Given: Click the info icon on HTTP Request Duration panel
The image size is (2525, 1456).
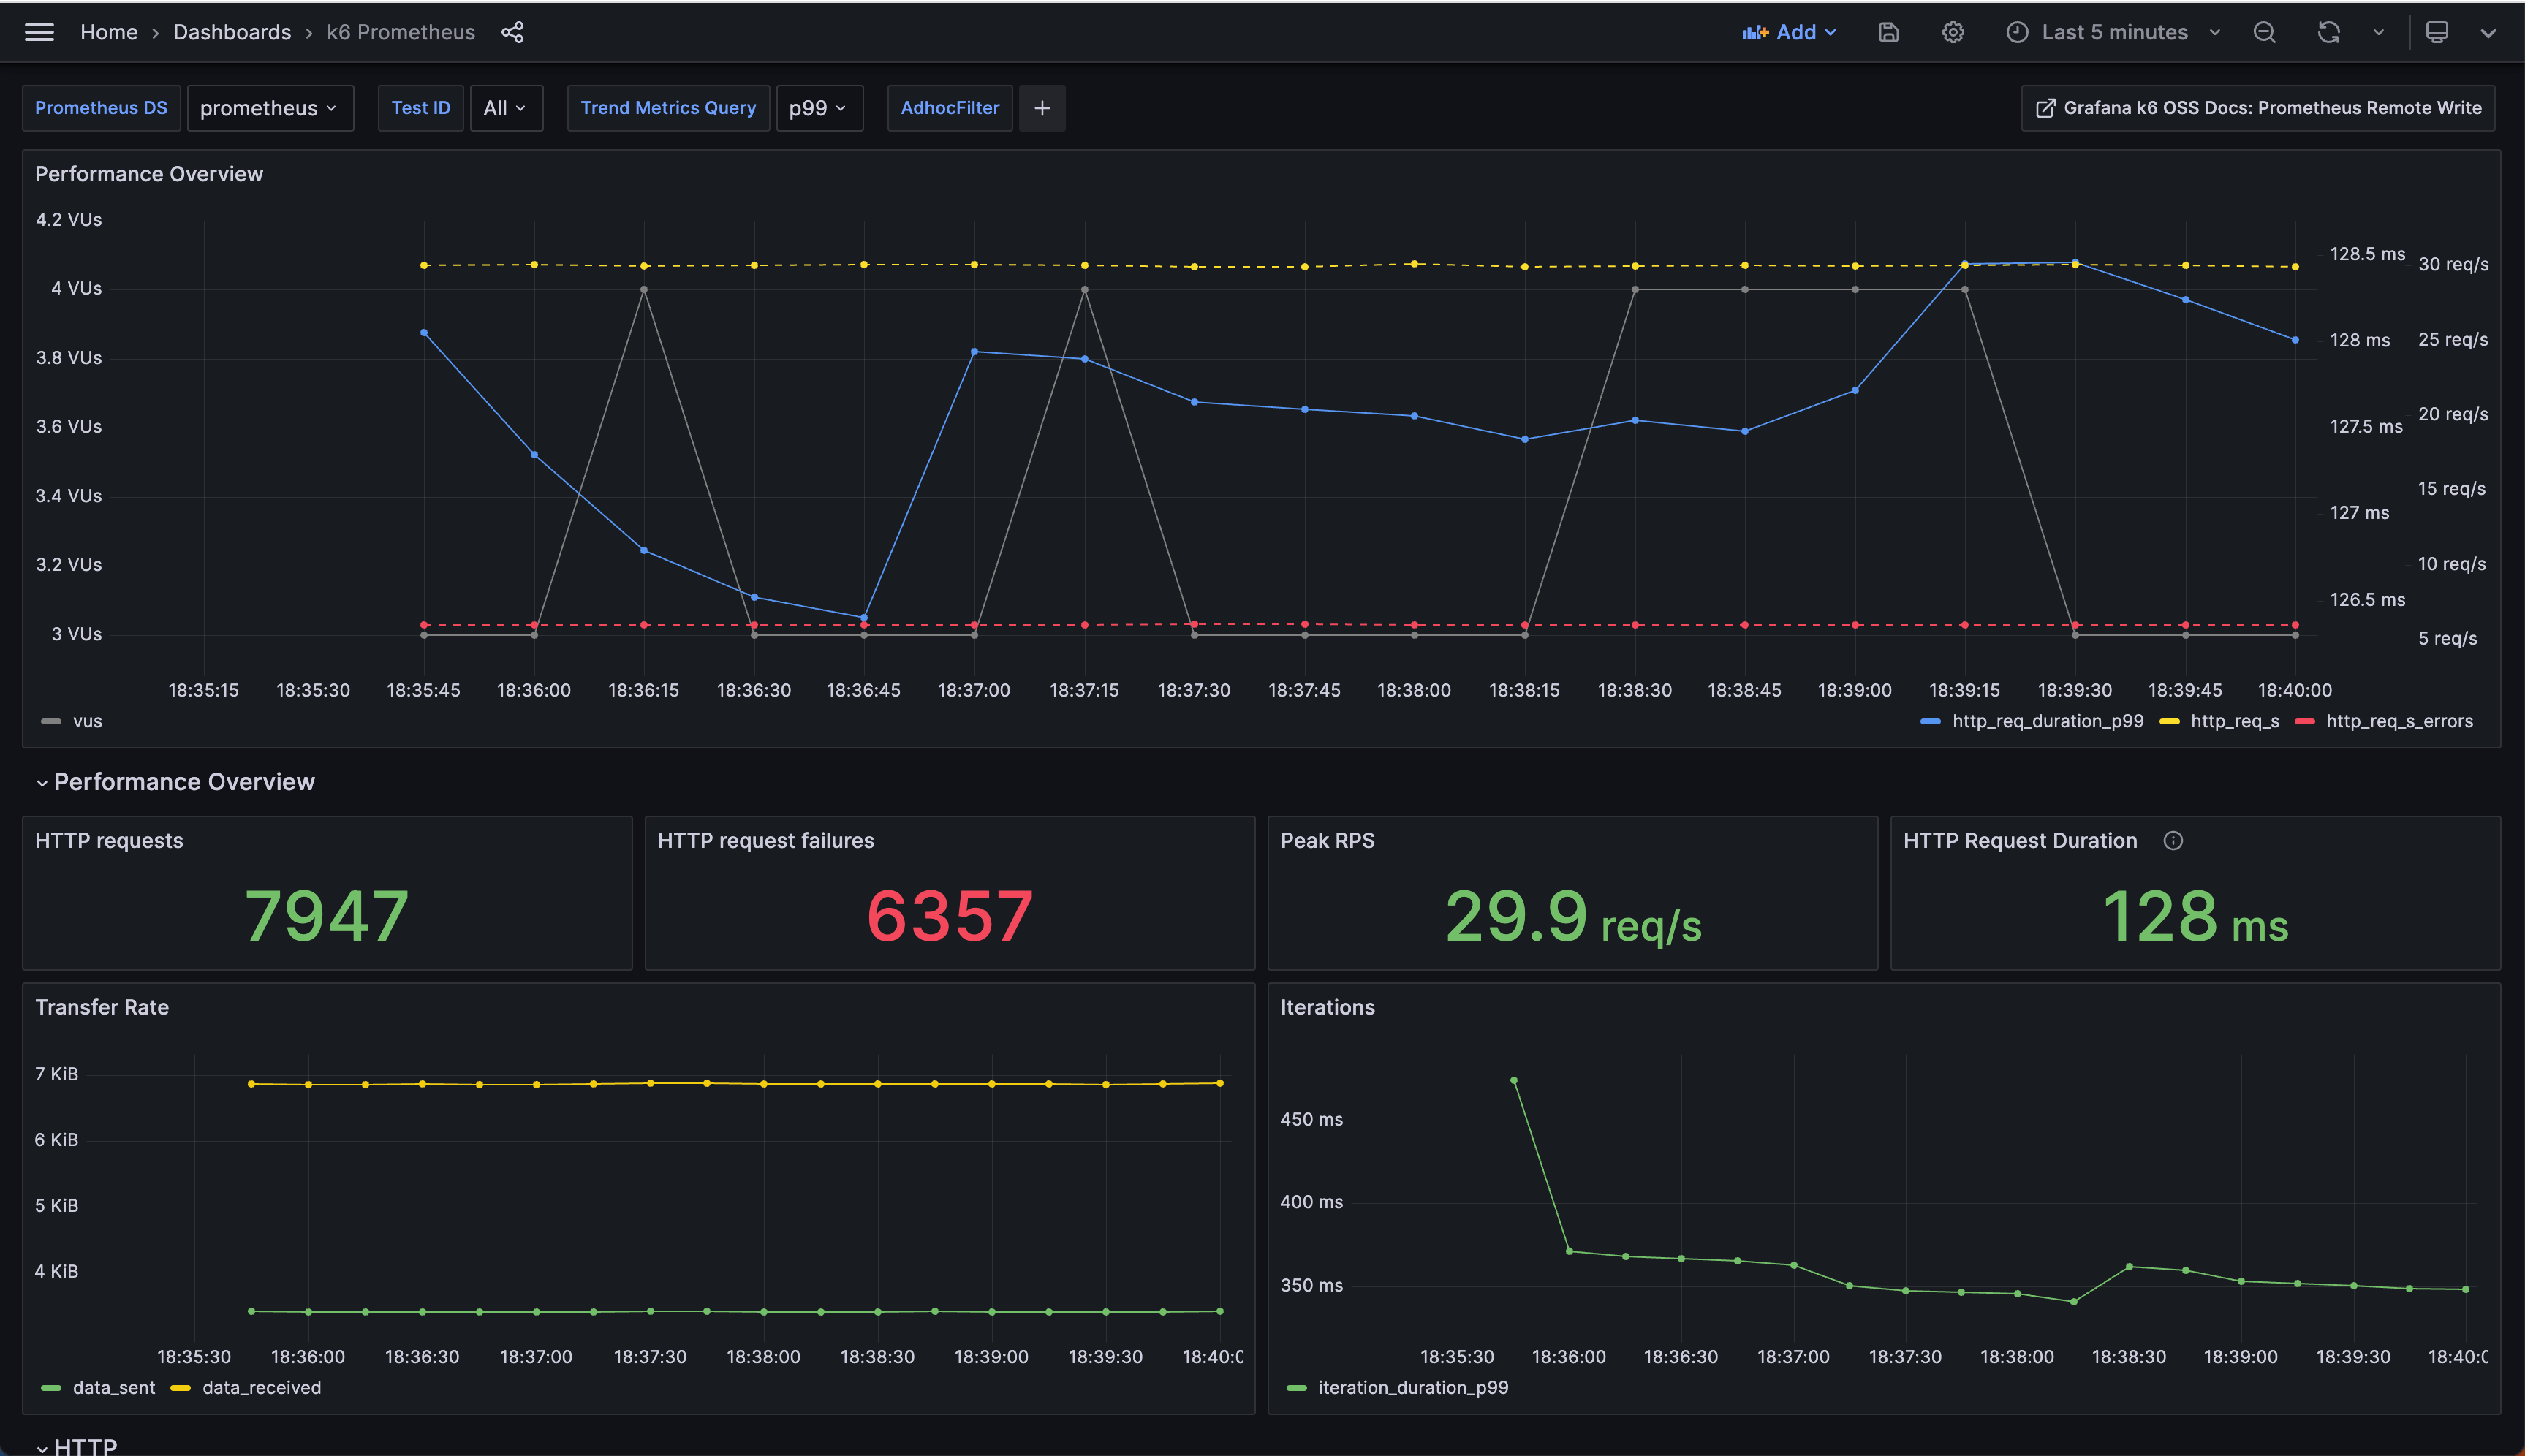Looking at the screenshot, I should pos(2174,841).
